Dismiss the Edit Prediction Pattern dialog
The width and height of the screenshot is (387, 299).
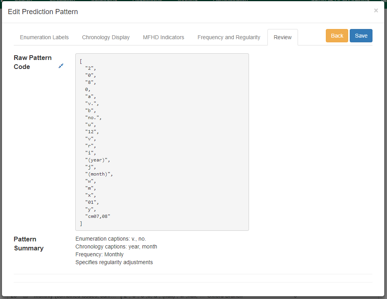pyautogui.click(x=376, y=11)
